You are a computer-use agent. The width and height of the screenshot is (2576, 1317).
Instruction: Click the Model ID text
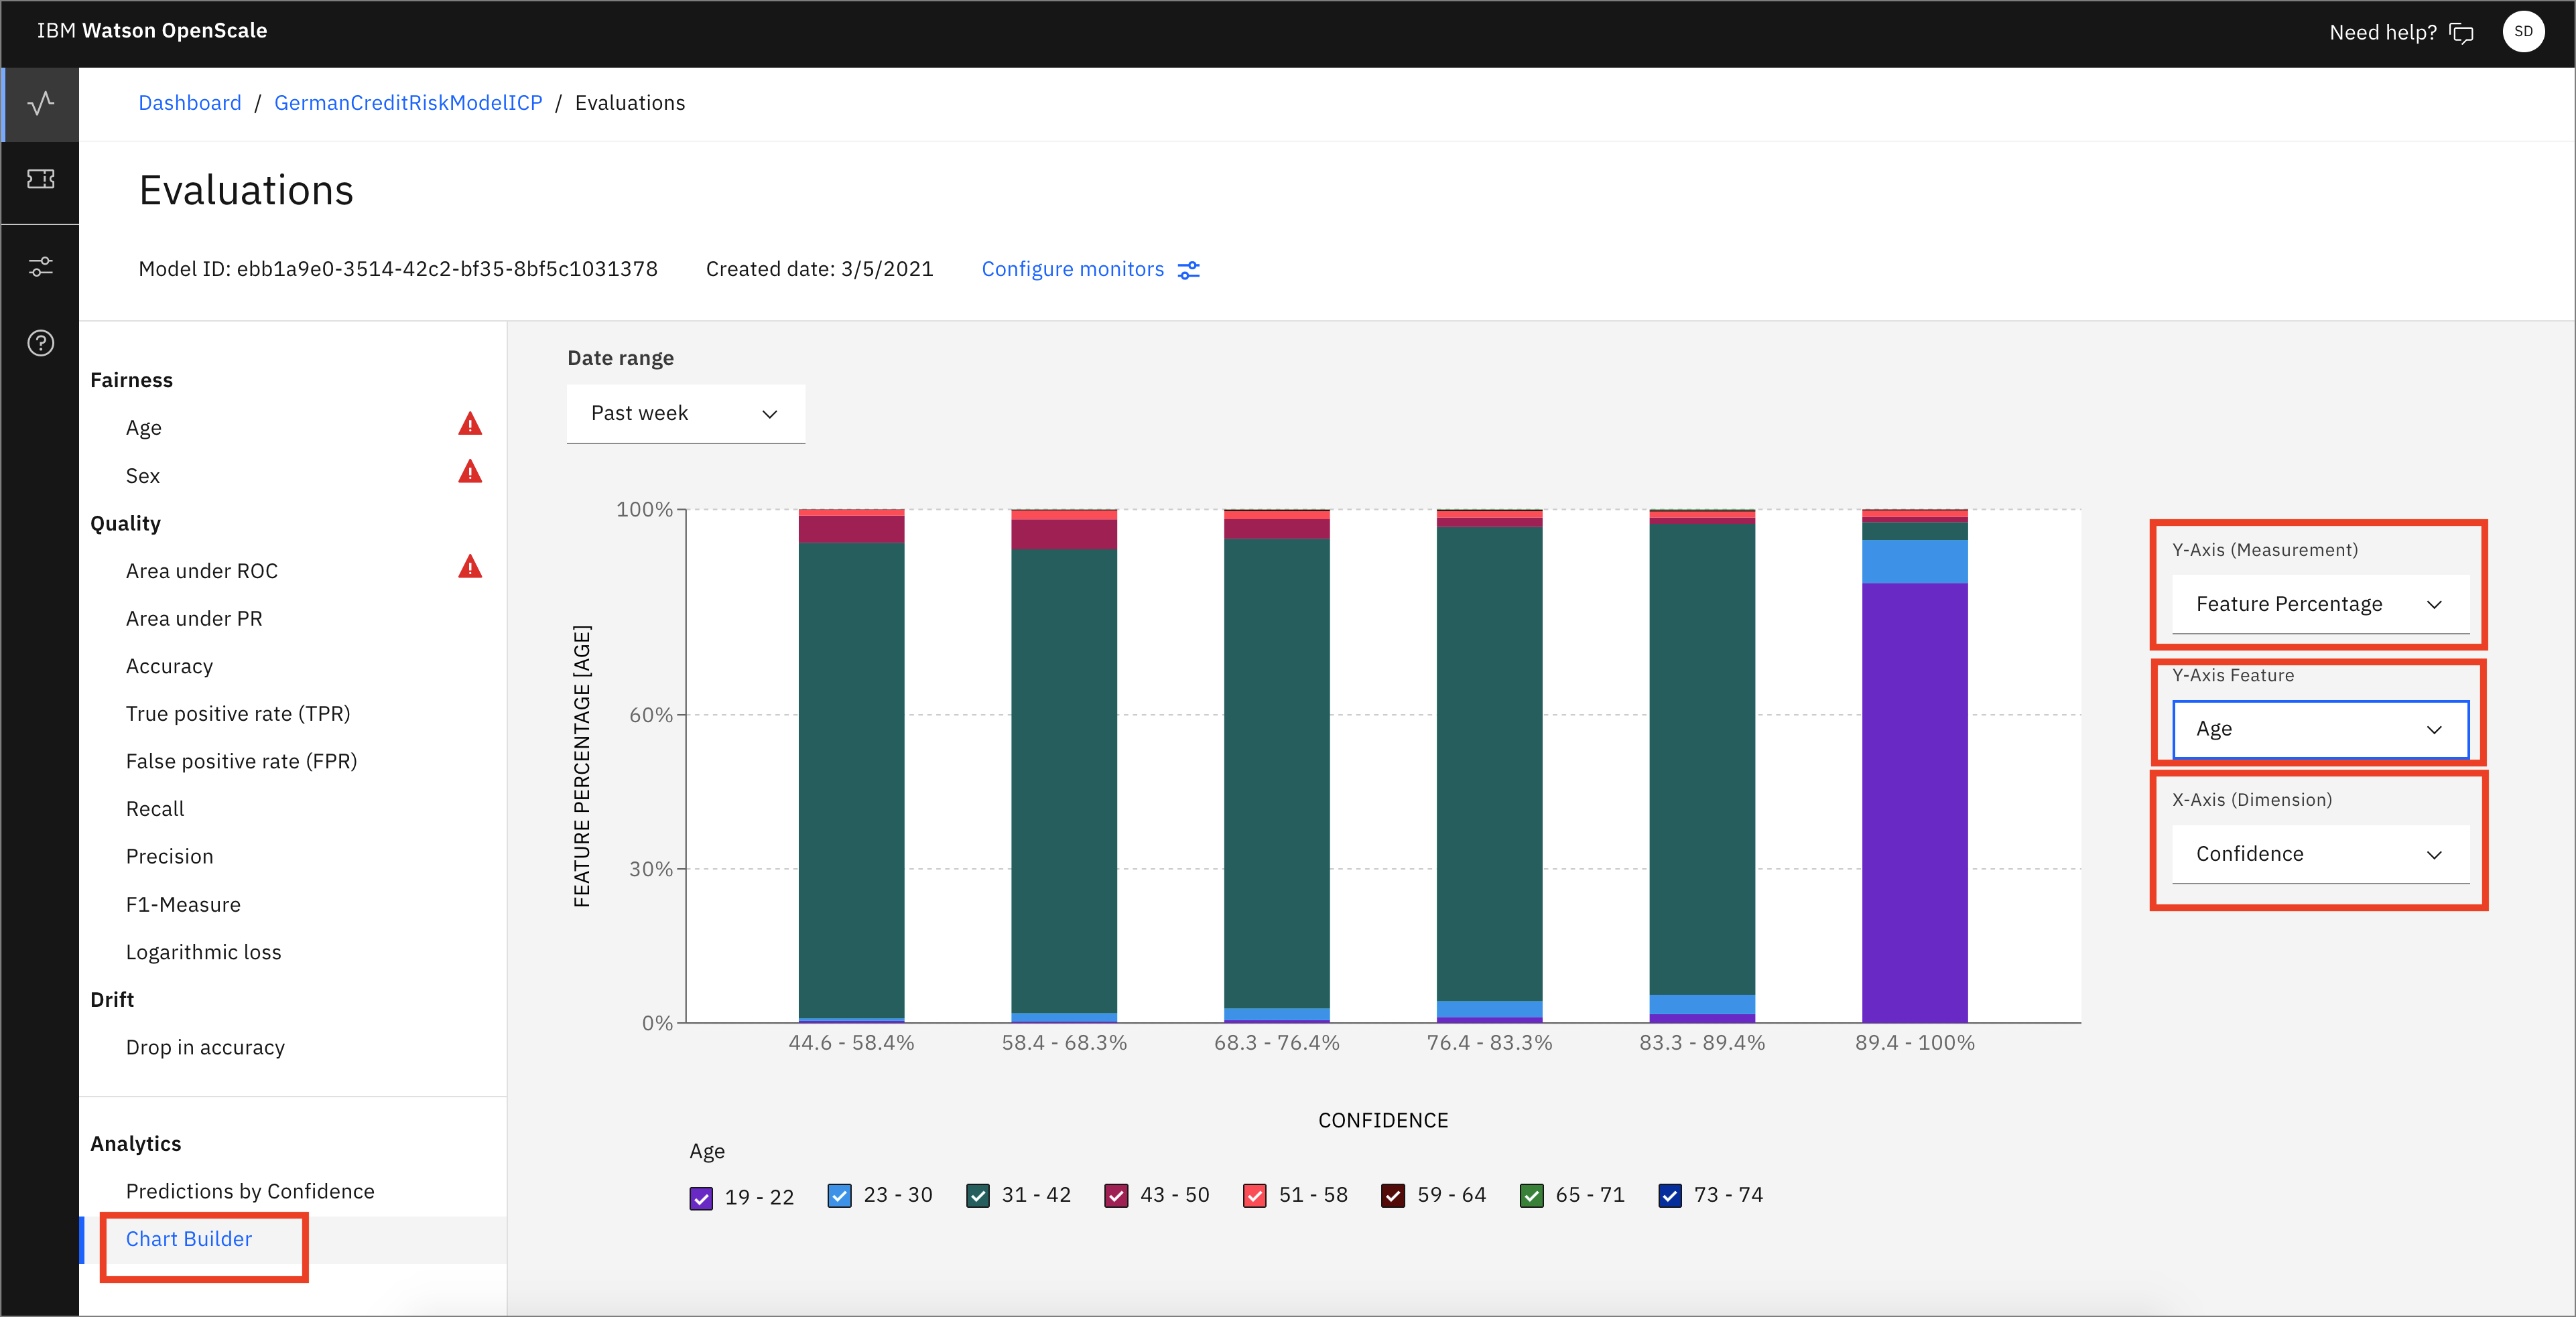(x=398, y=269)
